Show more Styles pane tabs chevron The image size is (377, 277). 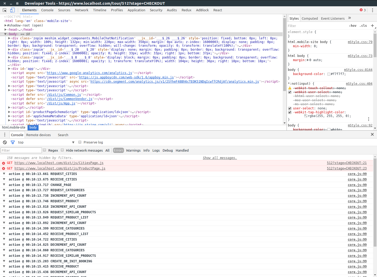[x=349, y=18]
